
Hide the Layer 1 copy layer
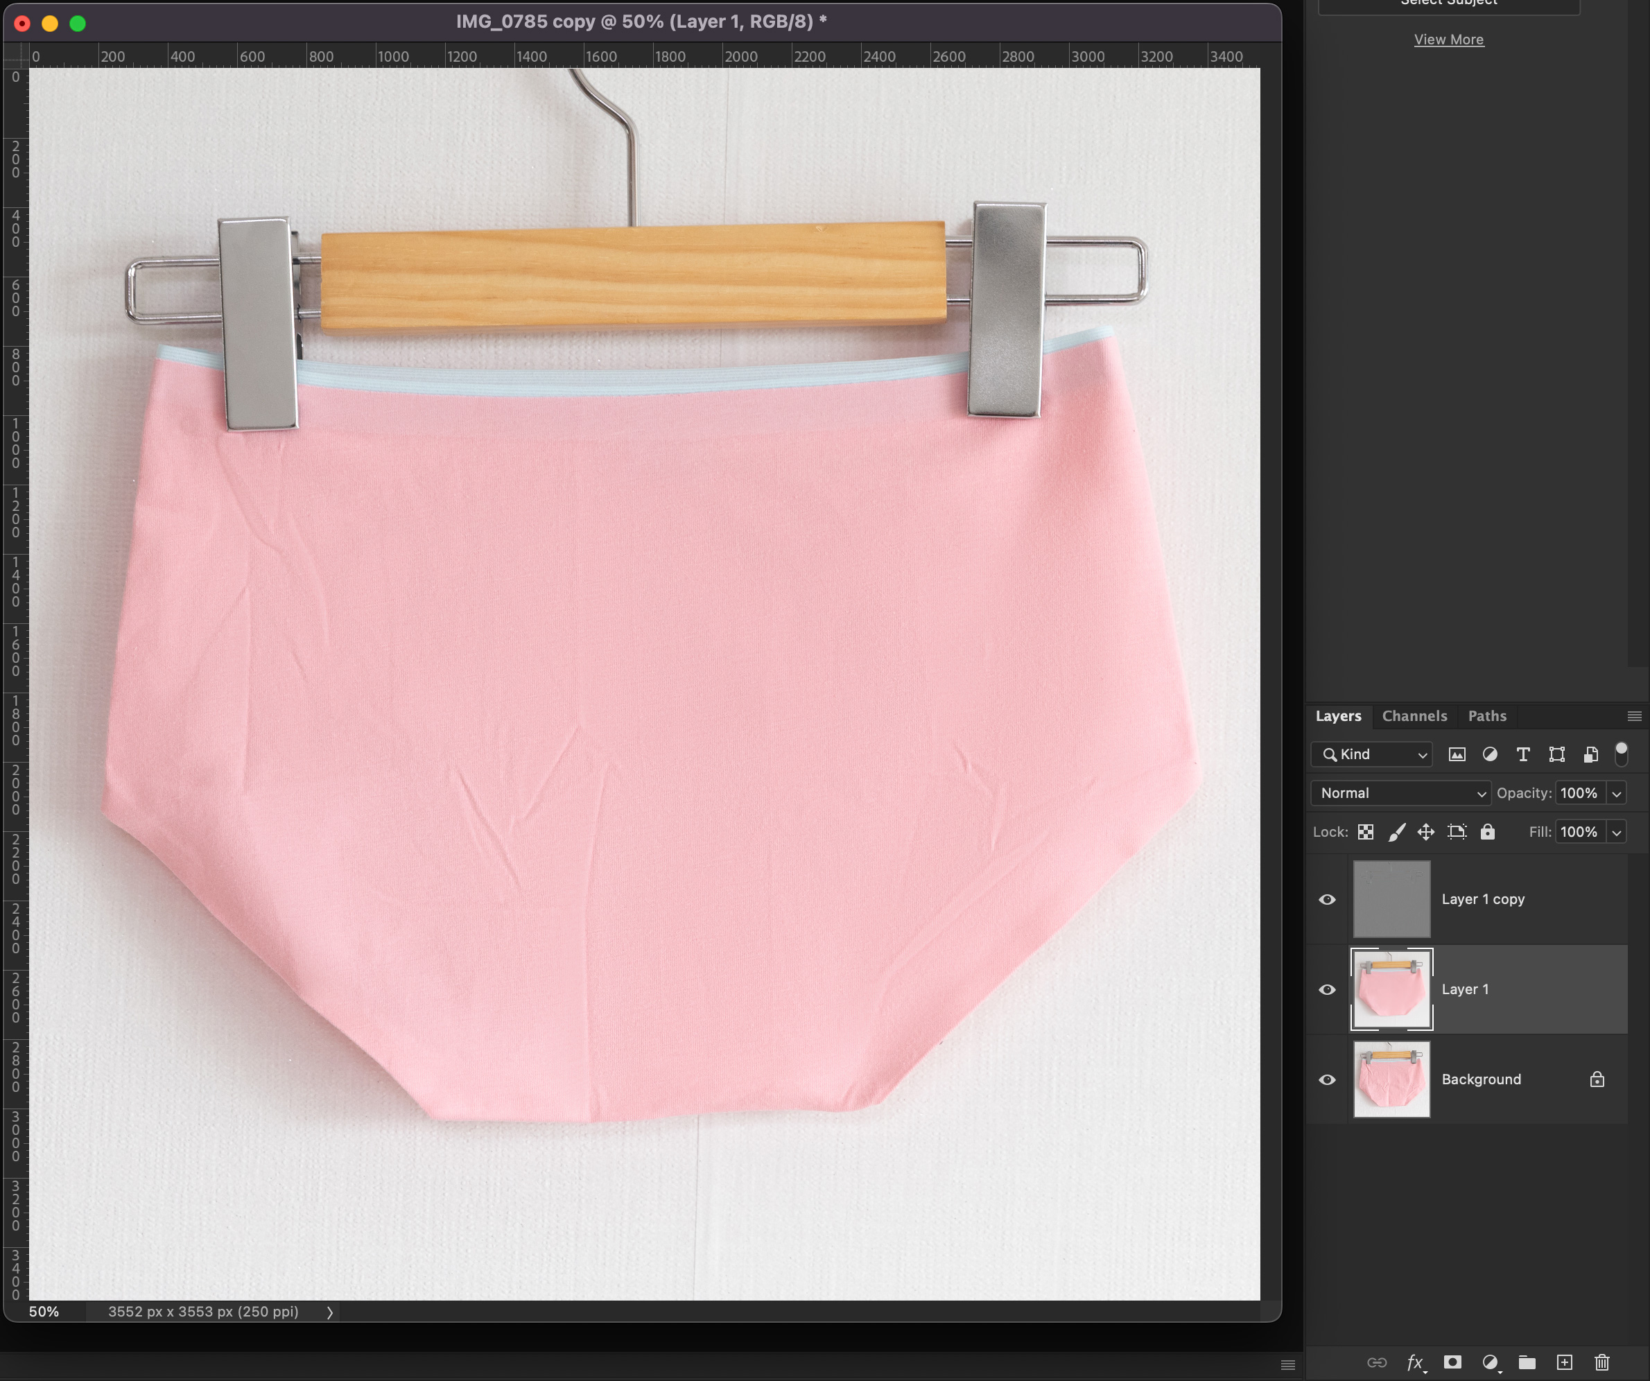point(1327,899)
